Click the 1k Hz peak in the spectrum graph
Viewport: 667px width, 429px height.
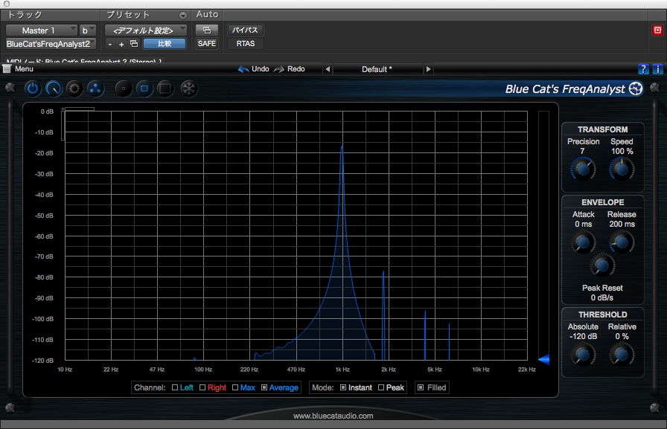[342, 147]
